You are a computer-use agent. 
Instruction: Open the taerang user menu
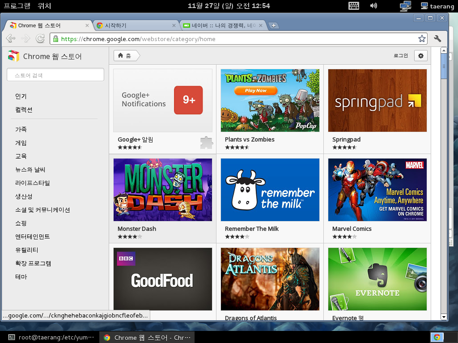(437, 6)
